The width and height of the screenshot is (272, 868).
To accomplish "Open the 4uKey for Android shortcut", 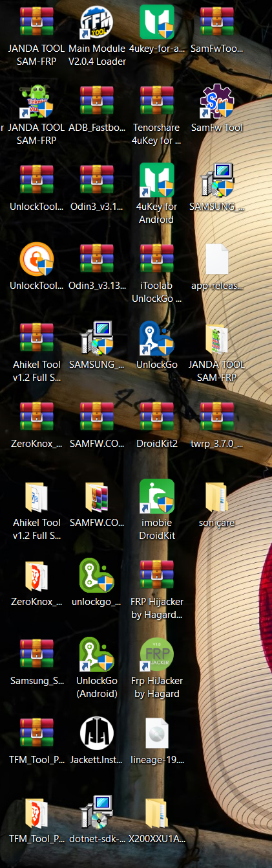I will click(156, 180).
